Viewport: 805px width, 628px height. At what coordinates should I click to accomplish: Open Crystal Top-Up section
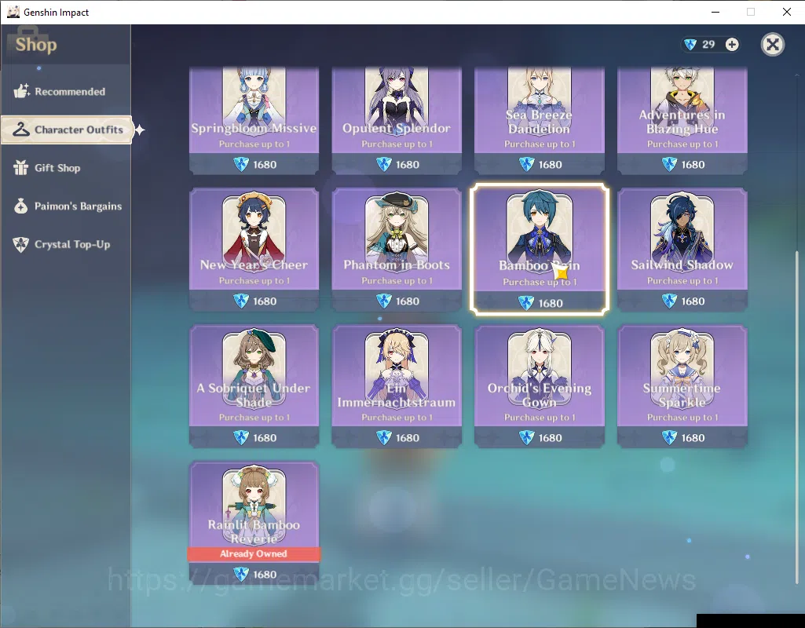click(x=66, y=244)
